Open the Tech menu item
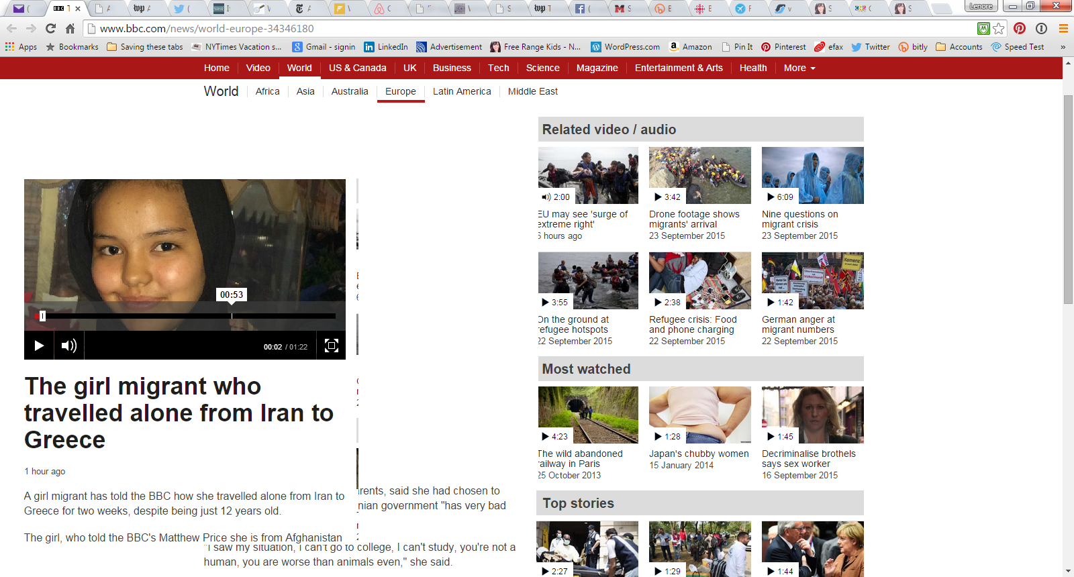Screen dimensions: 1074x577 click(498, 68)
